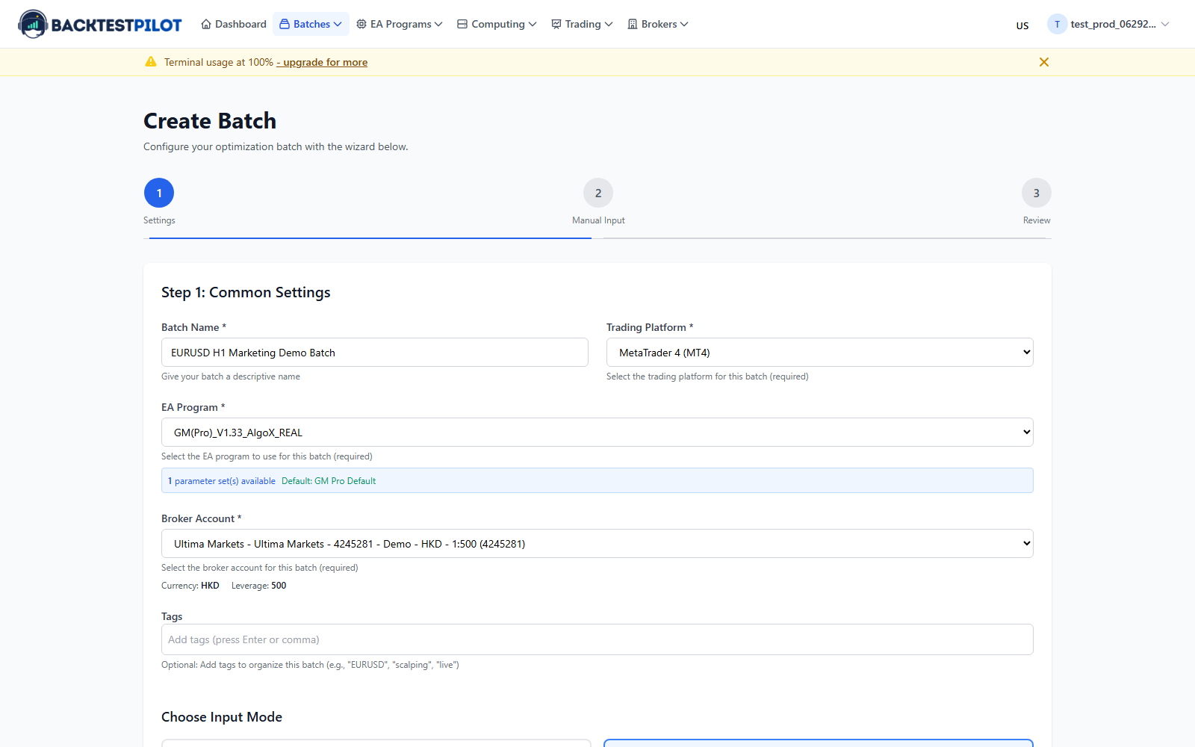Screen dimensions: 1195x747
Task: Click the Batches menu icon
Action: coord(285,24)
